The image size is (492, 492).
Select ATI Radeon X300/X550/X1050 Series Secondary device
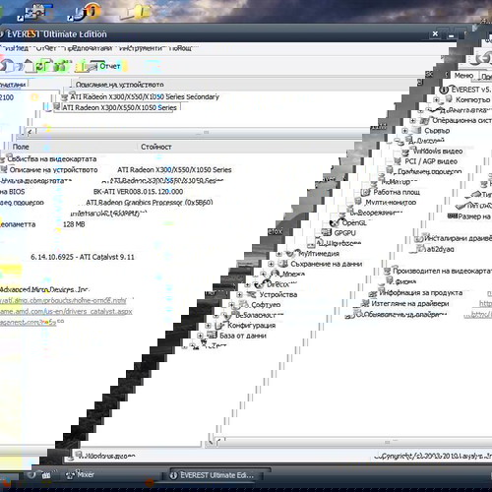pos(145,96)
